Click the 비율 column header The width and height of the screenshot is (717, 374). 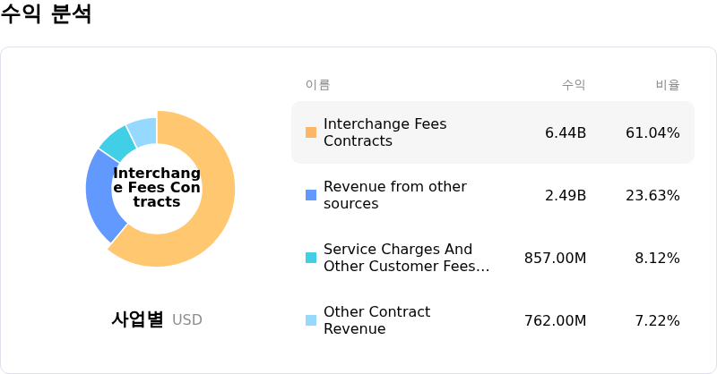[x=668, y=84]
